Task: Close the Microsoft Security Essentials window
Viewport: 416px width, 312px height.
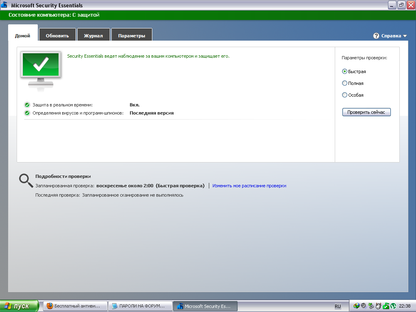Action: (x=411, y=5)
